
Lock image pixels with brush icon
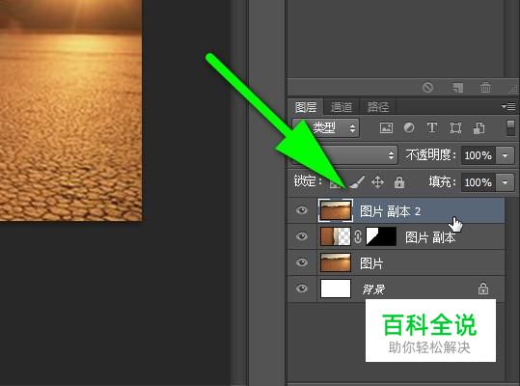[357, 182]
